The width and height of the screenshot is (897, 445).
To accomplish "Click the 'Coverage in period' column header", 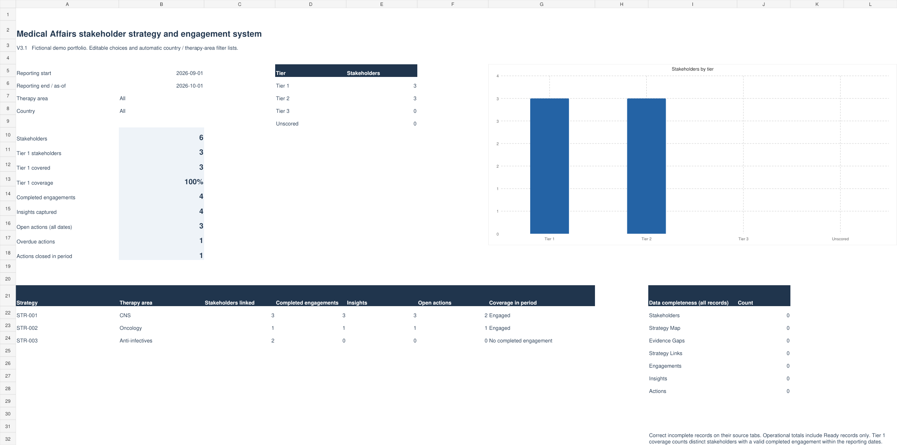I will tap(541, 296).
